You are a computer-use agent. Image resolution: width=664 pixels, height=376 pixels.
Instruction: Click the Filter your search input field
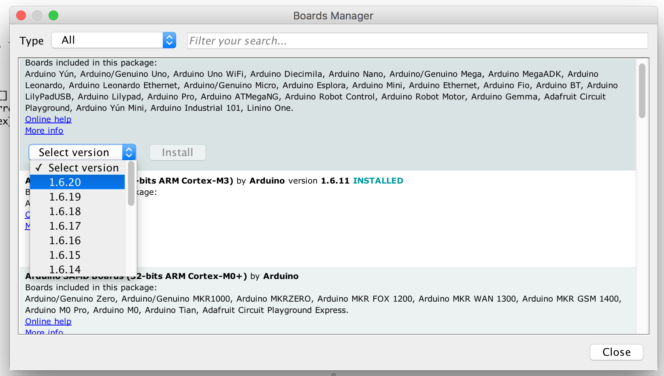click(x=417, y=41)
